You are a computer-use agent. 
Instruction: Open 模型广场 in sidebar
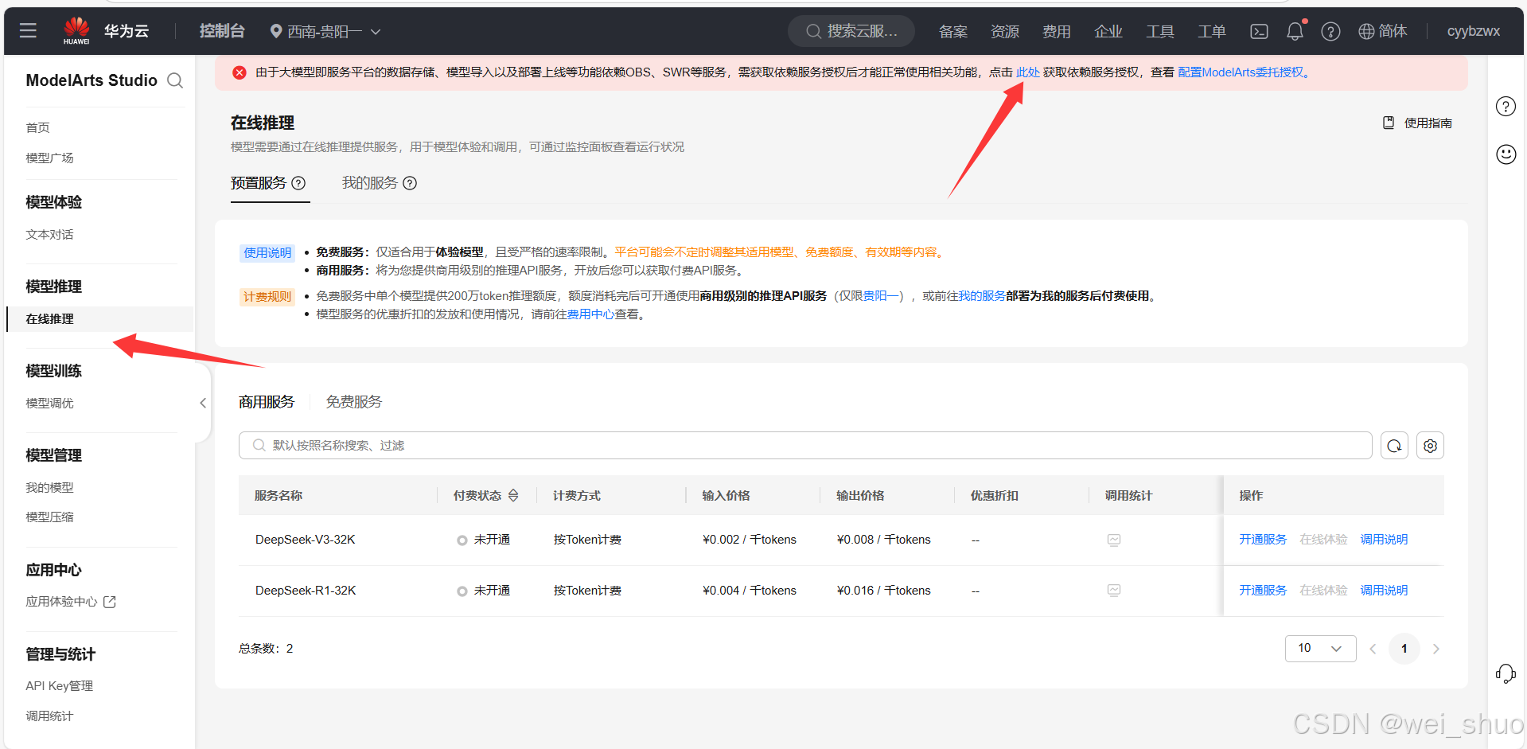(x=49, y=158)
